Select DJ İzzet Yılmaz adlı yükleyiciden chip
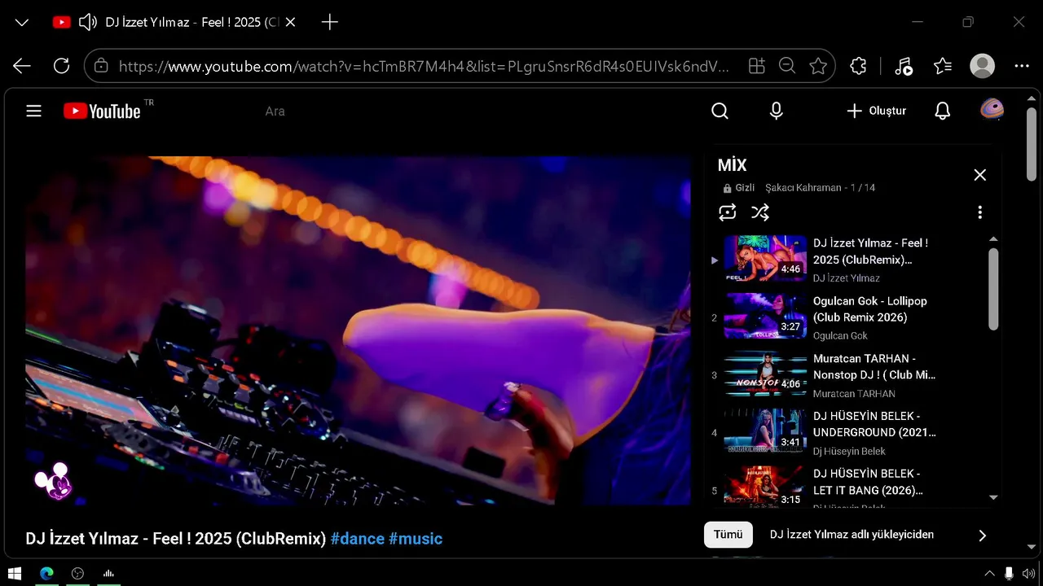This screenshot has width=1043, height=586. pos(852,535)
